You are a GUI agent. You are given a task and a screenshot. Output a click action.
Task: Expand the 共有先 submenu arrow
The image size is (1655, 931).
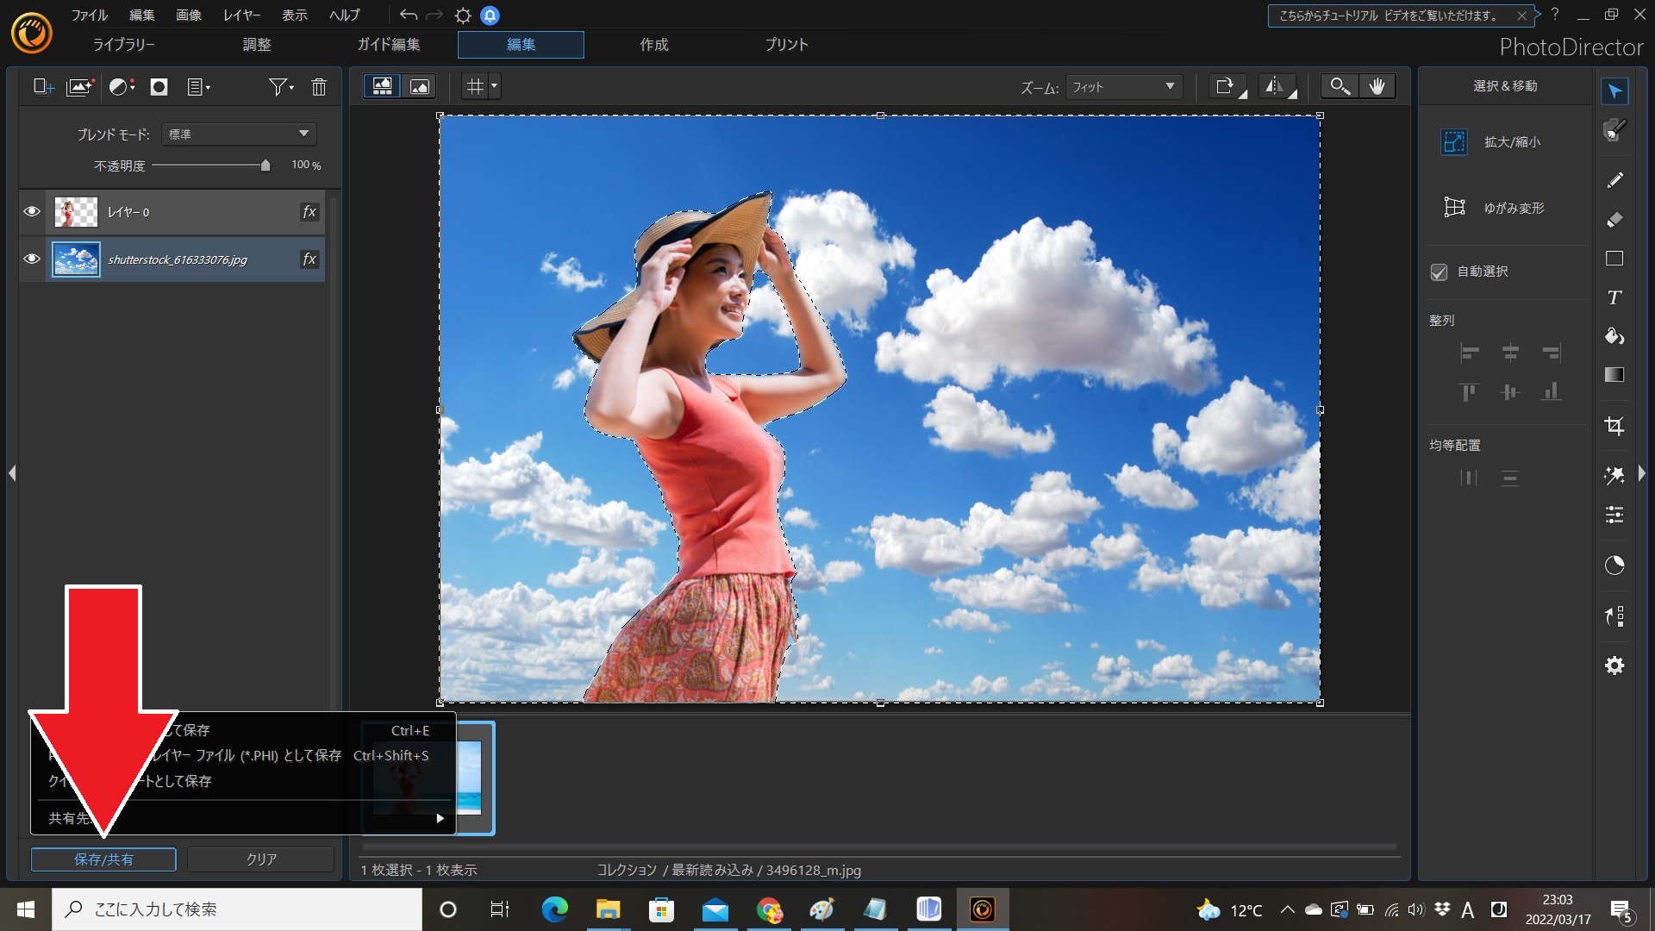[440, 818]
